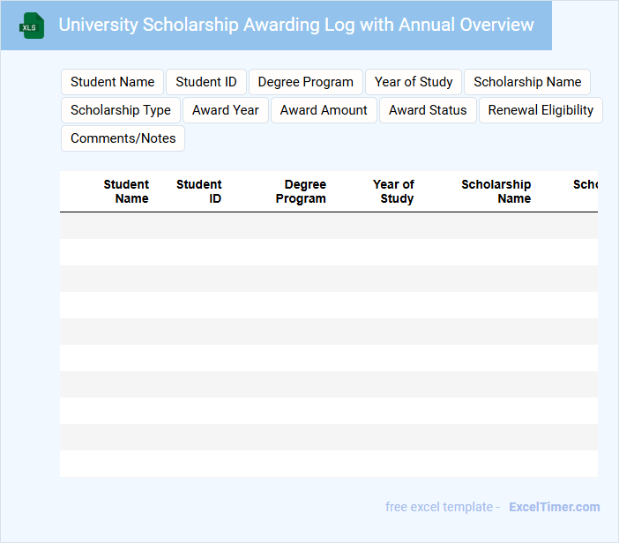Screen dimensions: 619x543
Task: Click the Degree Program tag
Action: point(306,82)
